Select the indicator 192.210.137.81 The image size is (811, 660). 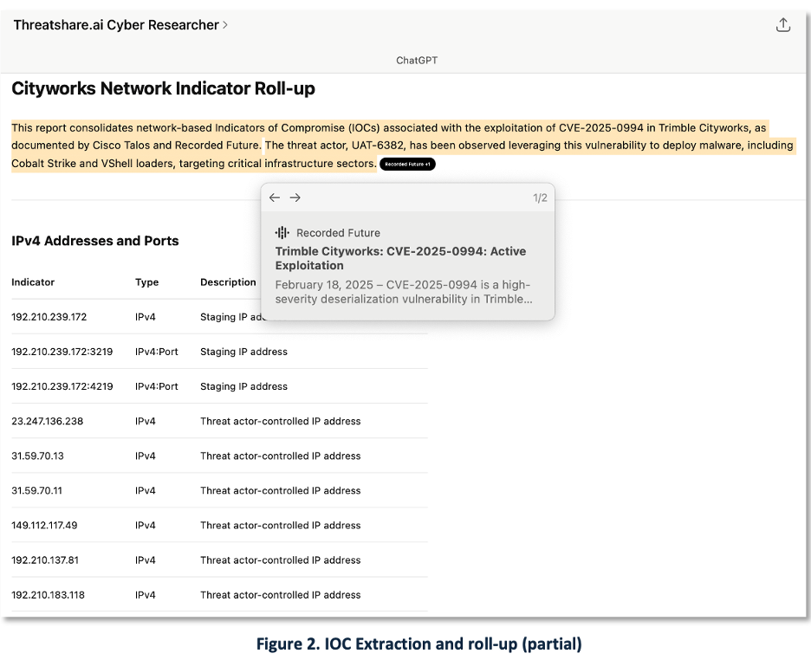point(45,560)
